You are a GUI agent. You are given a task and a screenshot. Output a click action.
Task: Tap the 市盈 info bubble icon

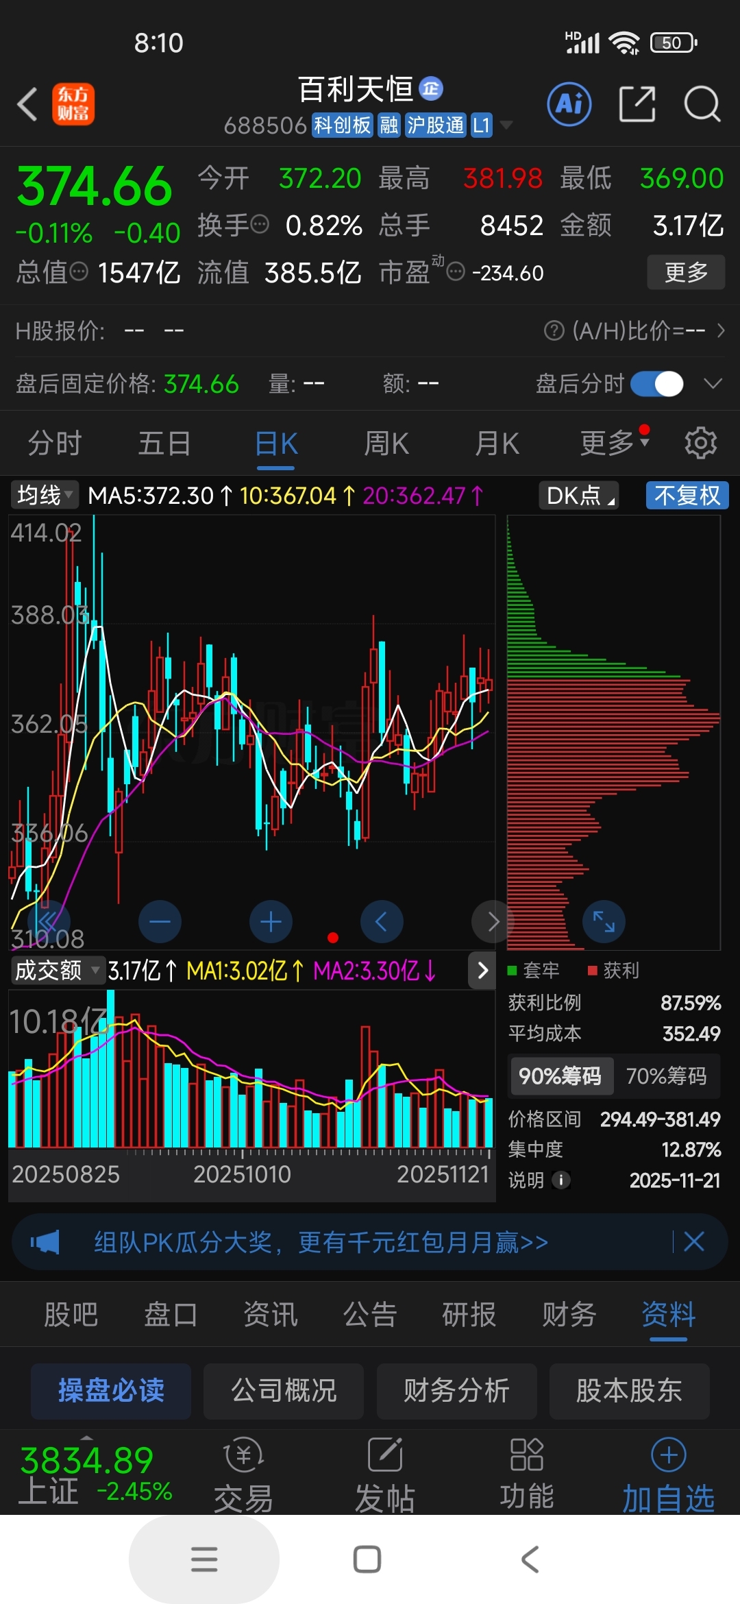(x=456, y=272)
